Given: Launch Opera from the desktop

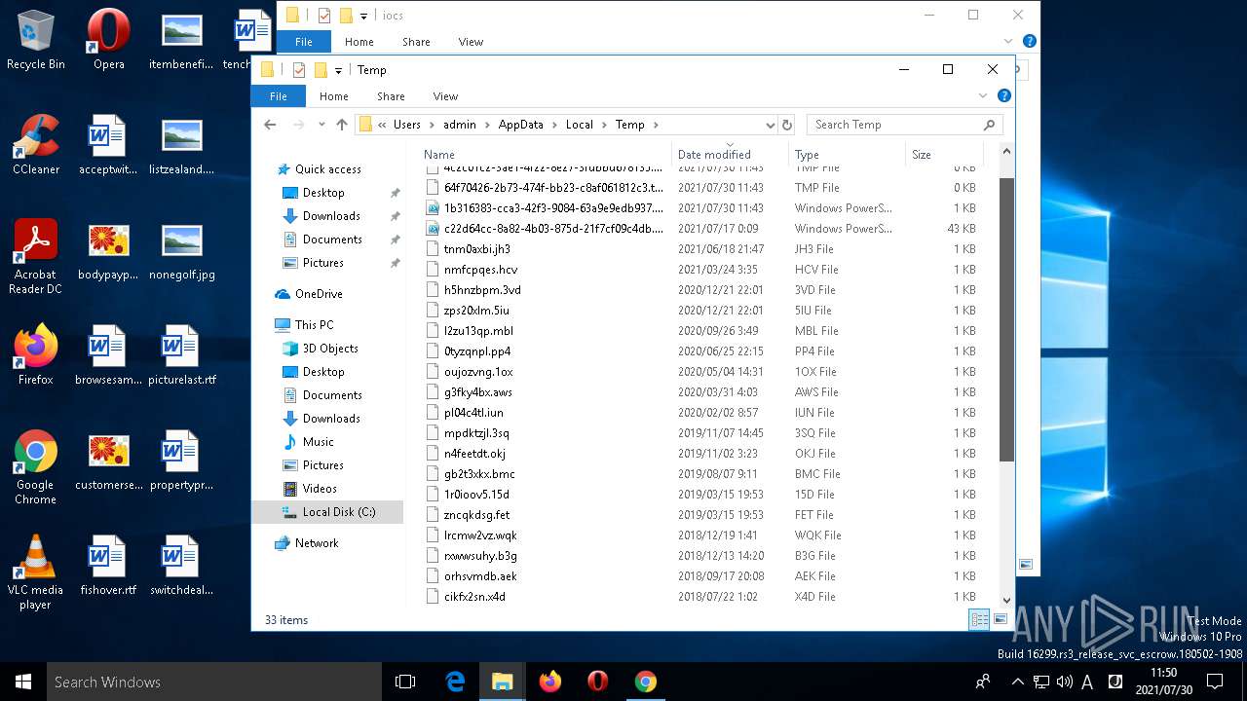Looking at the screenshot, I should tap(108, 39).
